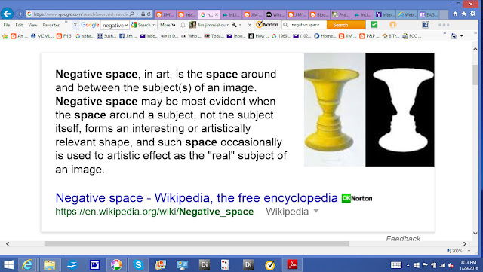Show hidden tray icons arrow

coord(408,265)
